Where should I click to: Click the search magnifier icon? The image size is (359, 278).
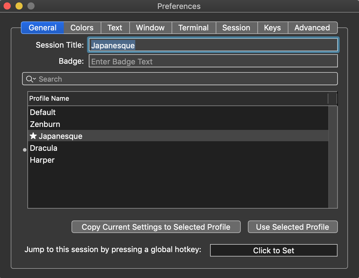pos(29,79)
